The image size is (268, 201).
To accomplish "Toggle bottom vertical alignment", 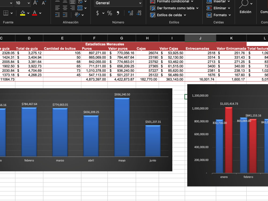I will tap(72, 2).
